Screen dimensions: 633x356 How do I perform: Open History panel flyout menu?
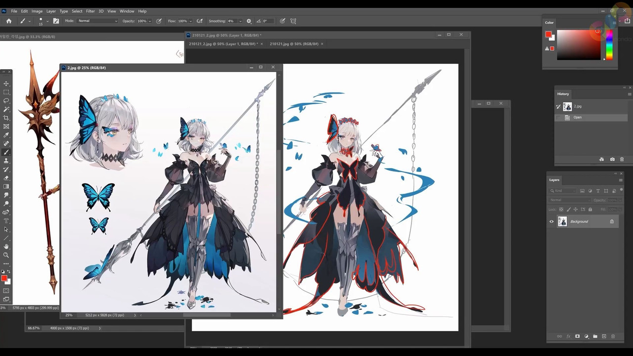point(629,94)
